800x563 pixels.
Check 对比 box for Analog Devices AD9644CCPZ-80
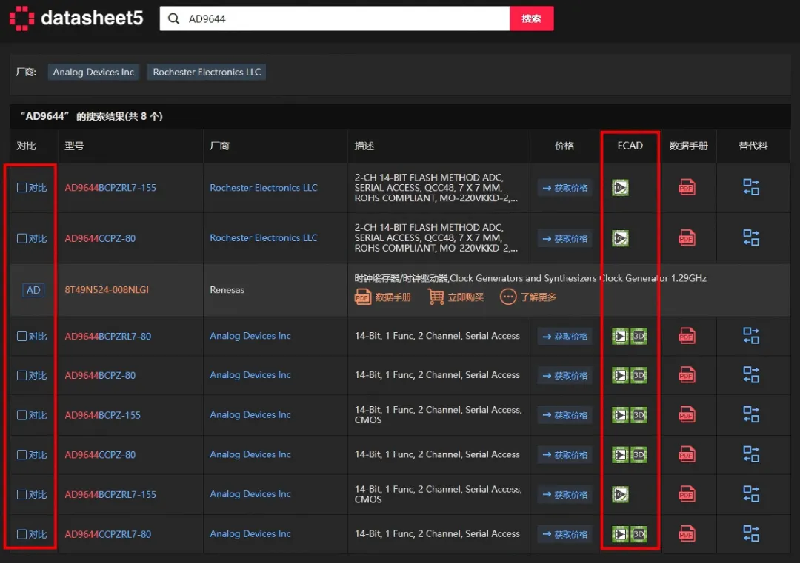click(x=21, y=454)
